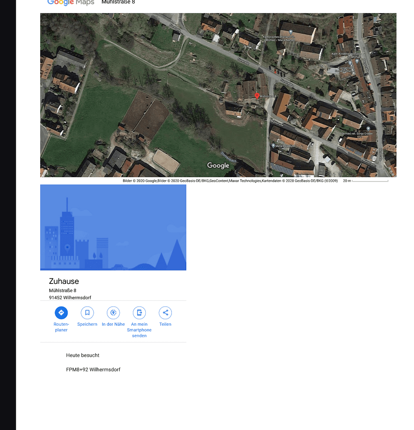This screenshot has width=414, height=430.
Task: Open the blue place header image
Action: 113,227
